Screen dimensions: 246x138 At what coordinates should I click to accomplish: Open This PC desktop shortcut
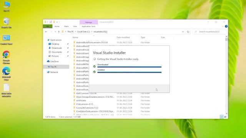coord(7,7)
